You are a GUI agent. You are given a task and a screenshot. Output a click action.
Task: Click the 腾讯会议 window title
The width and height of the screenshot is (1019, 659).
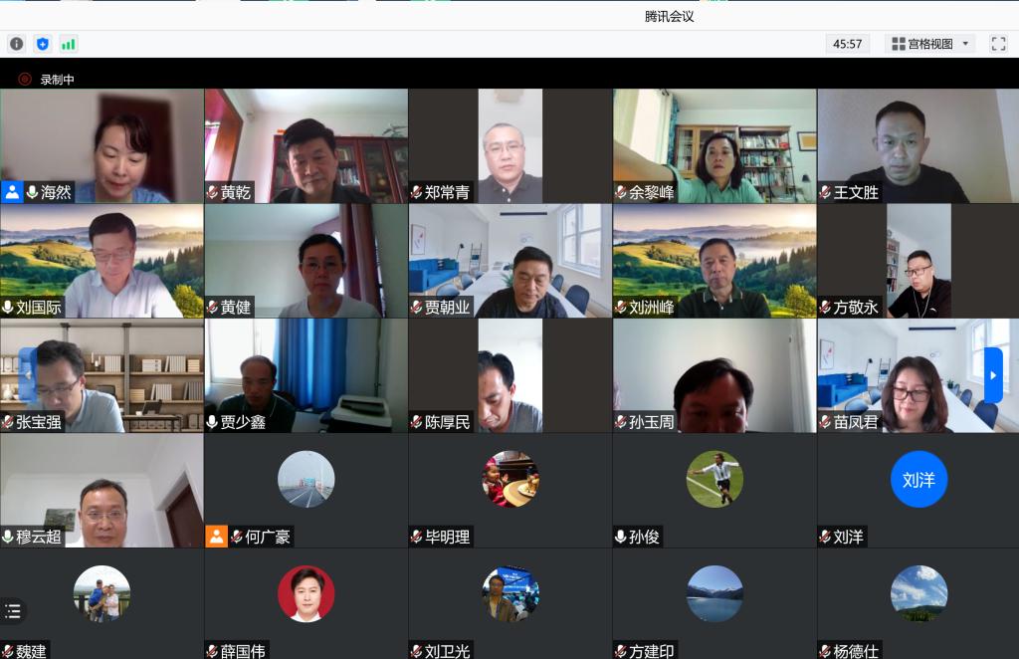point(669,16)
